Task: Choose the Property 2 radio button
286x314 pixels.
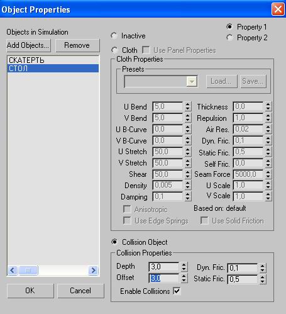Action: [230, 38]
